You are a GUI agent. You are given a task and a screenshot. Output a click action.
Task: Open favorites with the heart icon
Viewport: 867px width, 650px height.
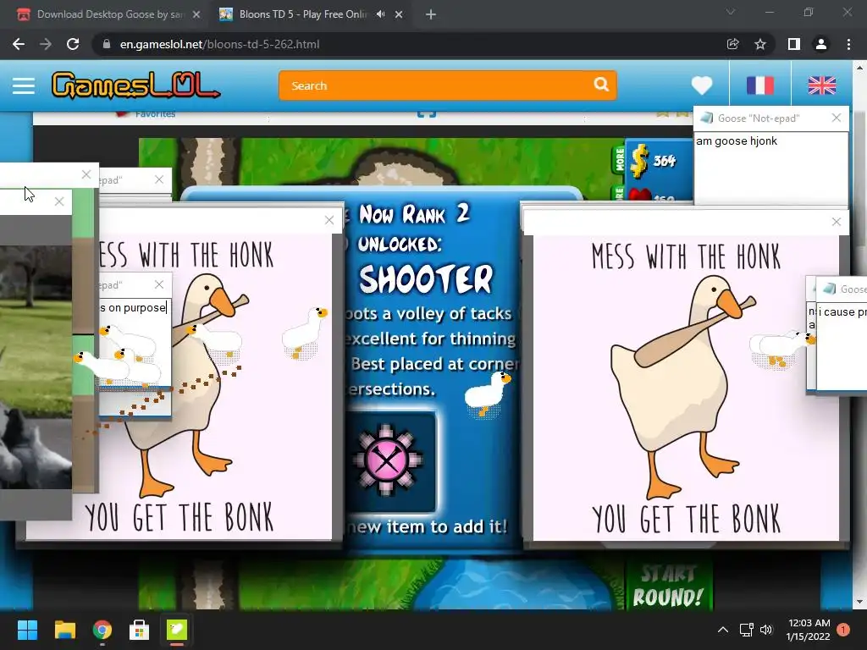click(x=702, y=85)
